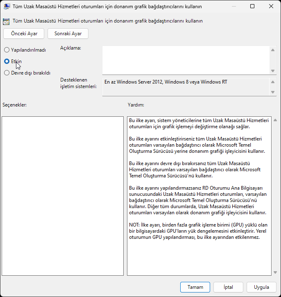Click the Desteklenen işletim sistemleri label
The height and width of the screenshot is (297, 281).
(x=78, y=83)
